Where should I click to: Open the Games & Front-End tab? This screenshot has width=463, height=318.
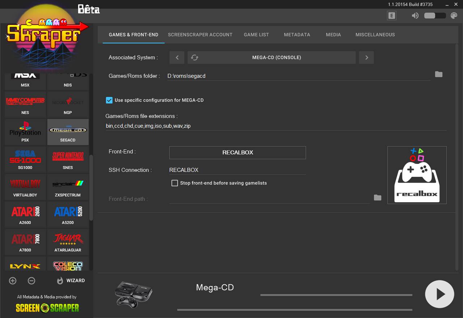(x=133, y=35)
